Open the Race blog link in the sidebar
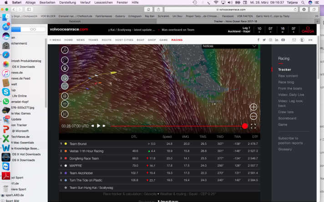 click(286, 82)
